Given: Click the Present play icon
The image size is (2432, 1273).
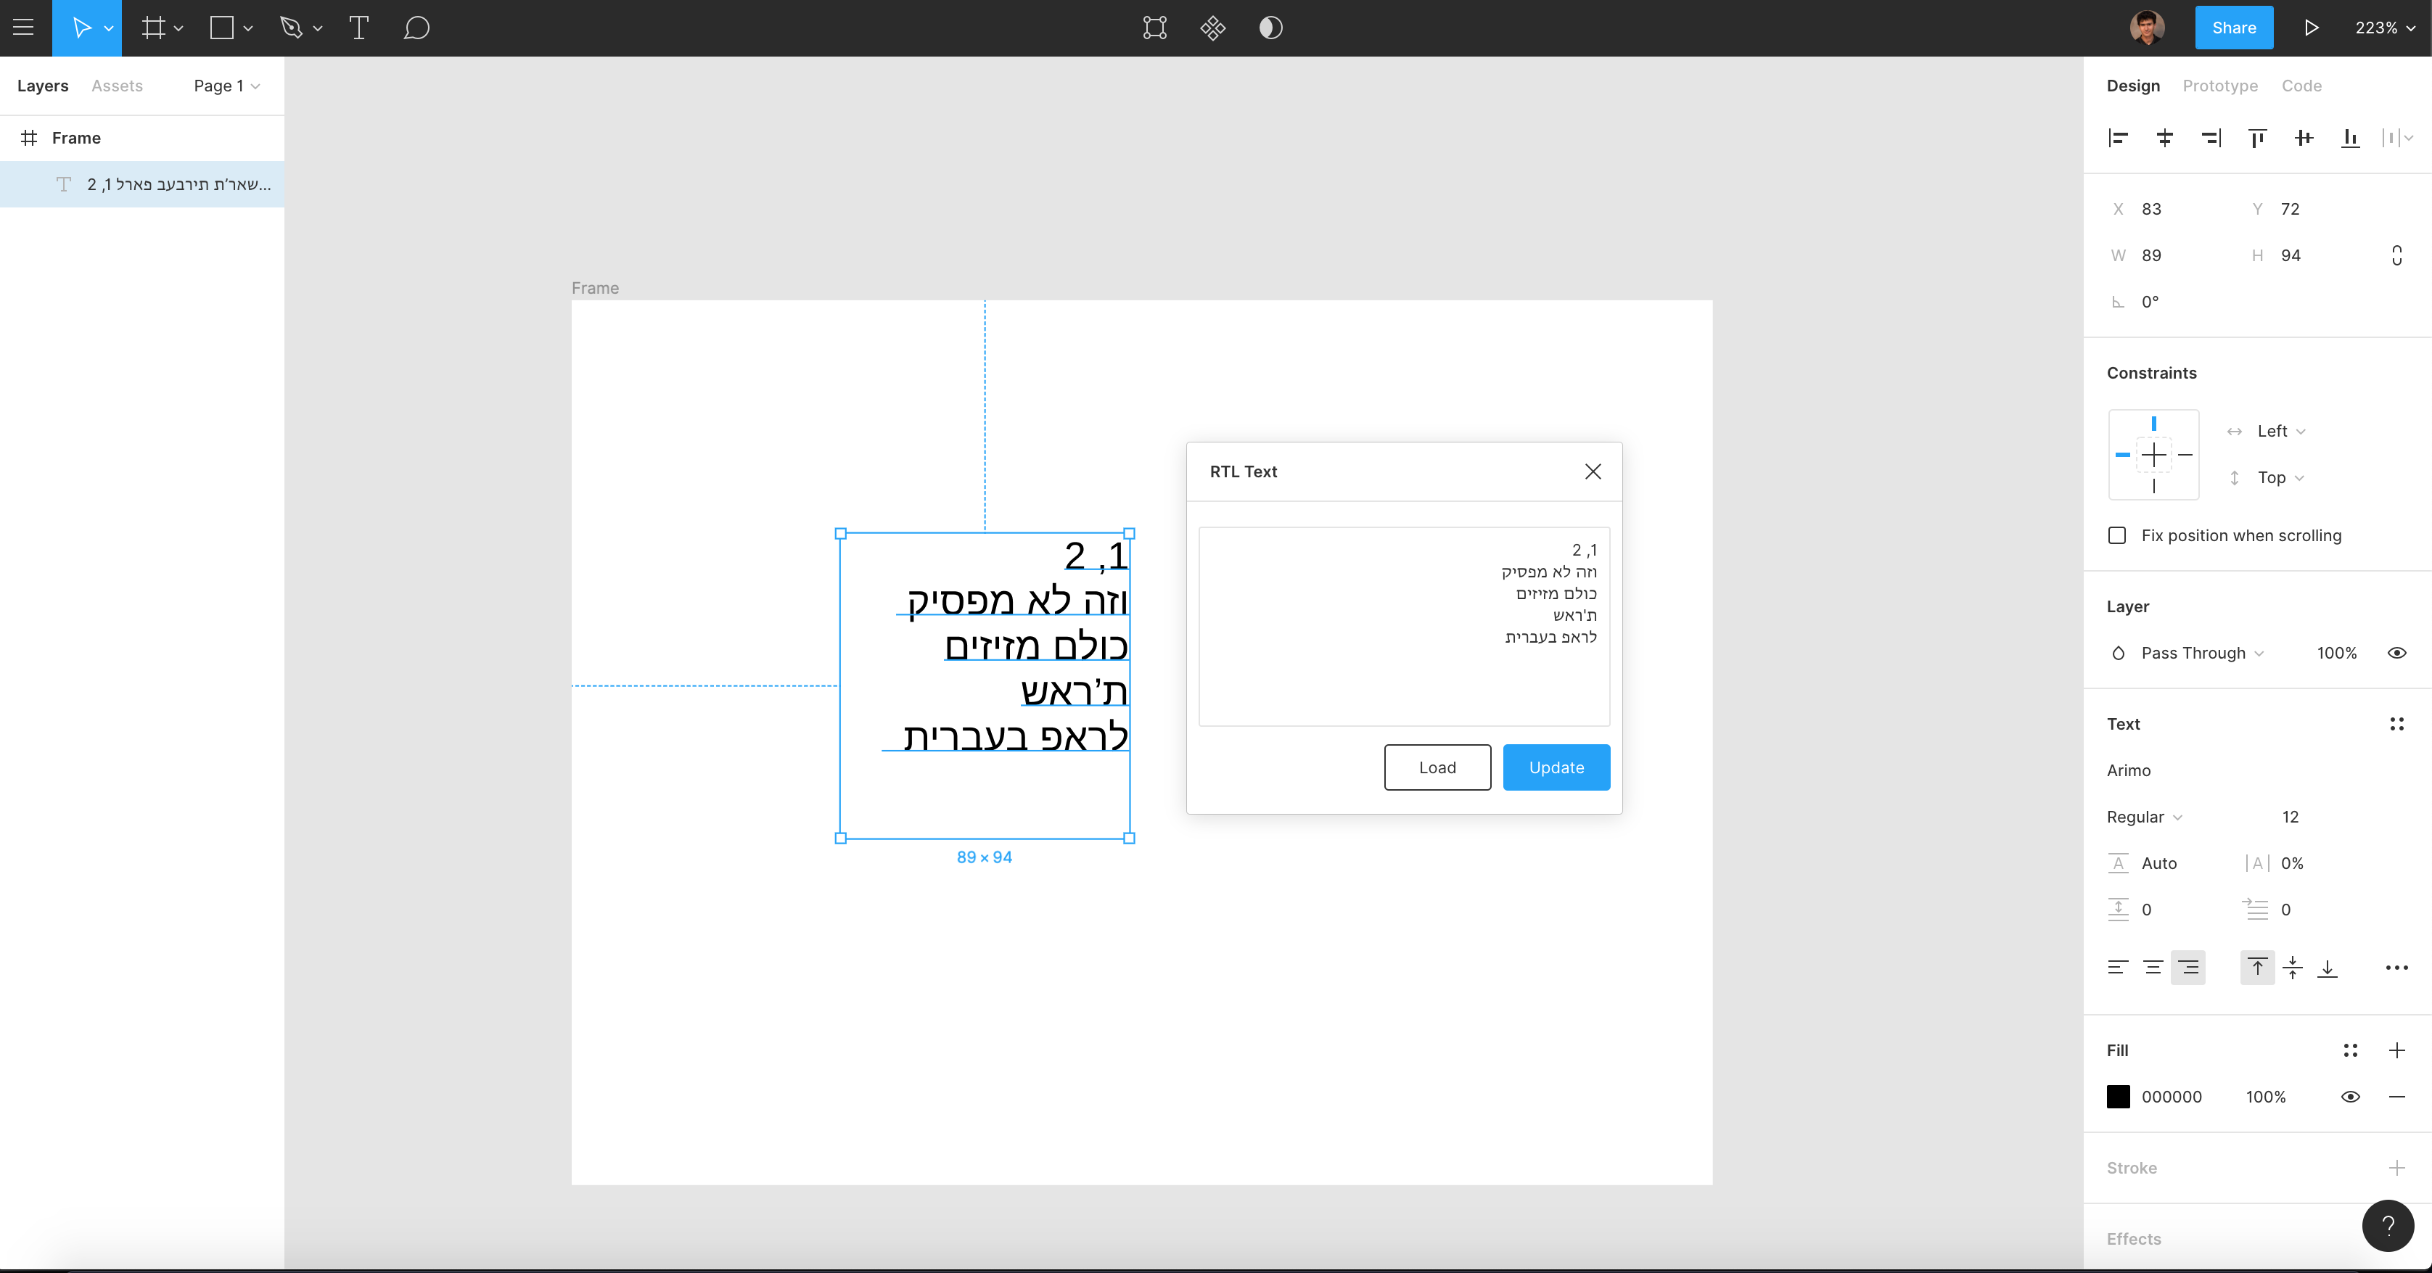Looking at the screenshot, I should [2310, 28].
